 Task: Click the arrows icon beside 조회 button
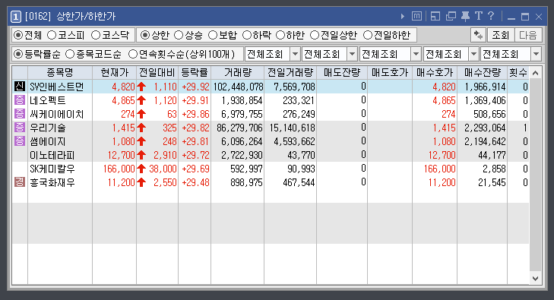[479, 35]
